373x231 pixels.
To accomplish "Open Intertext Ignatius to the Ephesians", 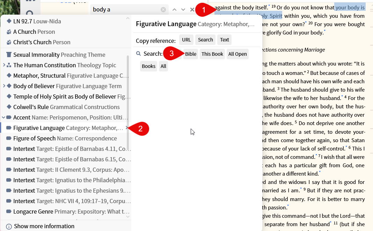I will (66, 190).
